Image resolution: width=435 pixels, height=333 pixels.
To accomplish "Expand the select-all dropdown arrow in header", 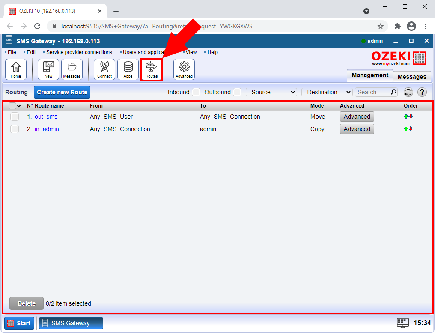I will pos(19,106).
